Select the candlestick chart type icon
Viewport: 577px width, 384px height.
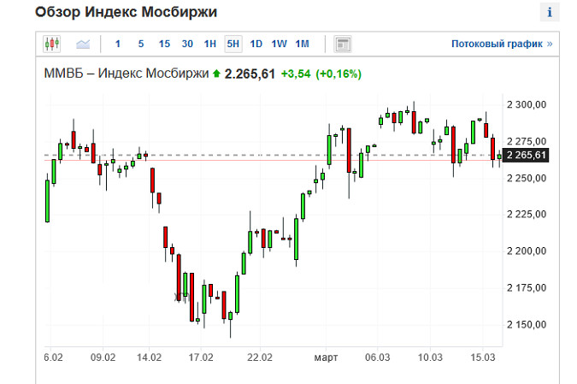52,44
